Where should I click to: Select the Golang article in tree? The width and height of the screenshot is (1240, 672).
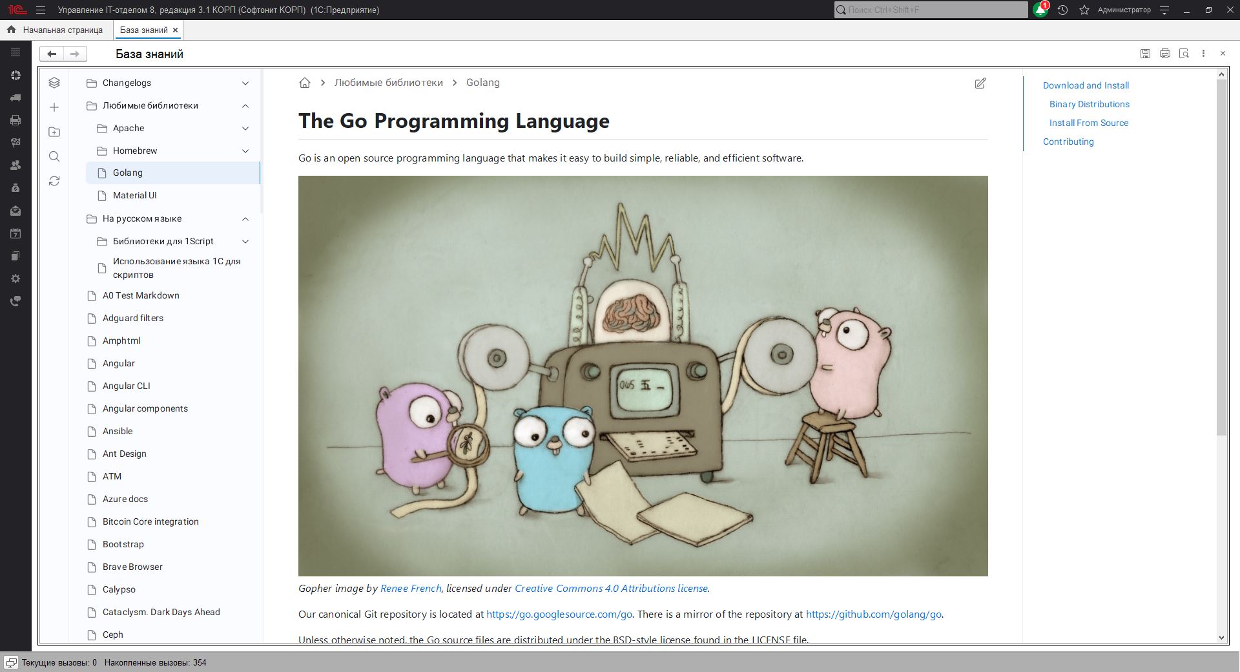[172, 173]
